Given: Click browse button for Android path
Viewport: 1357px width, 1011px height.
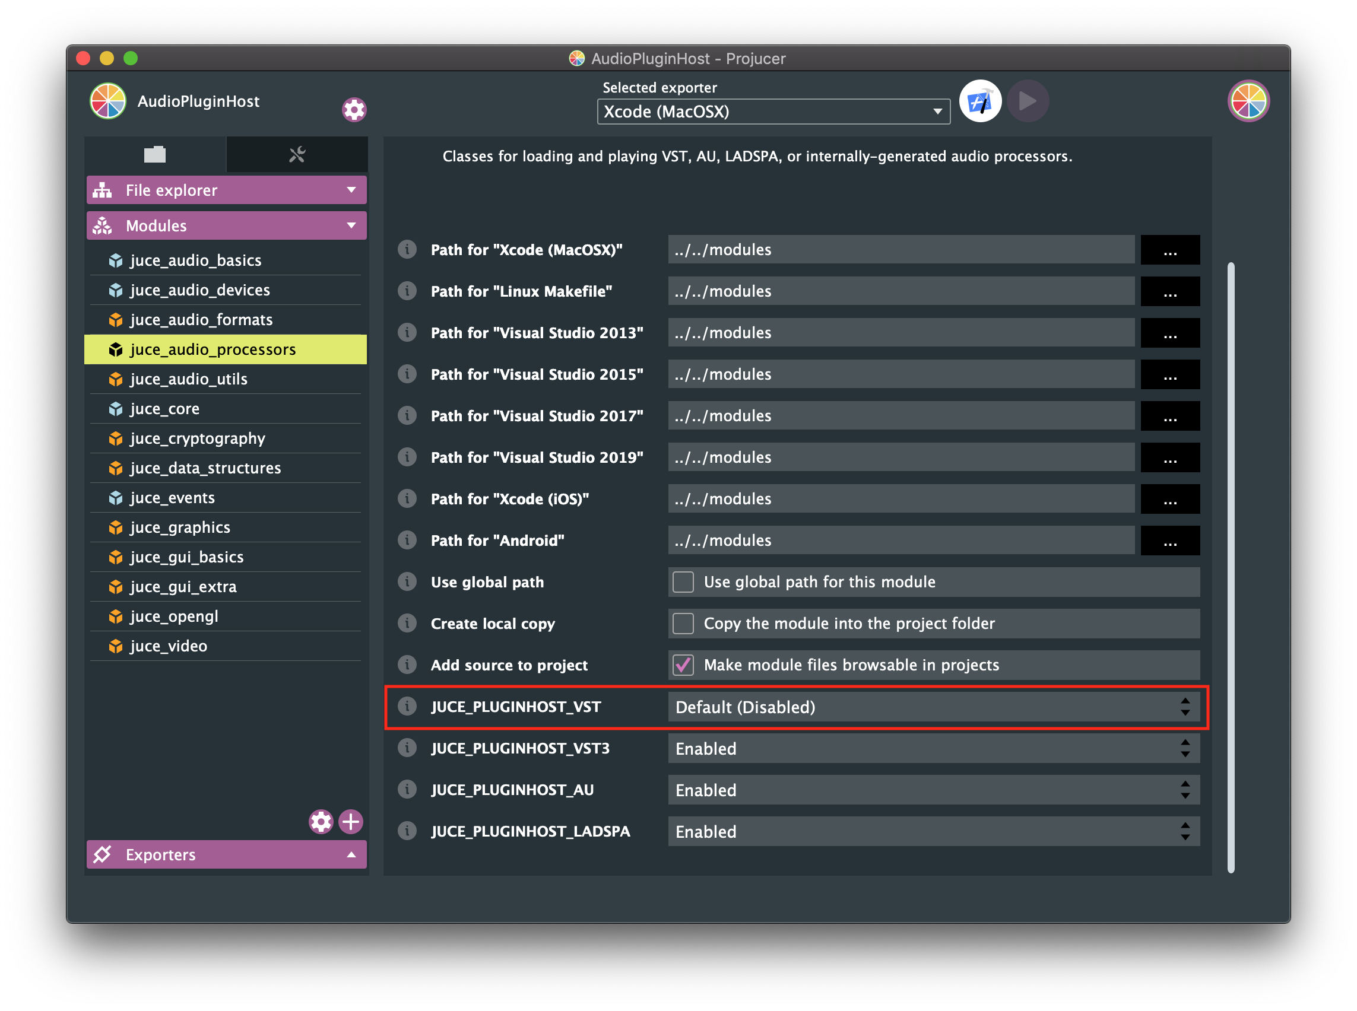Looking at the screenshot, I should (1169, 541).
